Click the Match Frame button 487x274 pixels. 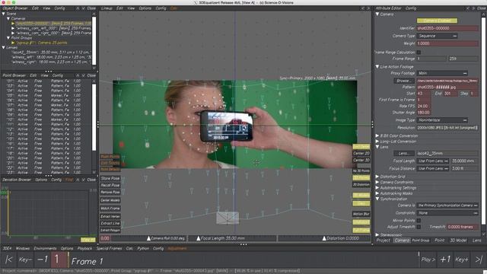pos(110,209)
